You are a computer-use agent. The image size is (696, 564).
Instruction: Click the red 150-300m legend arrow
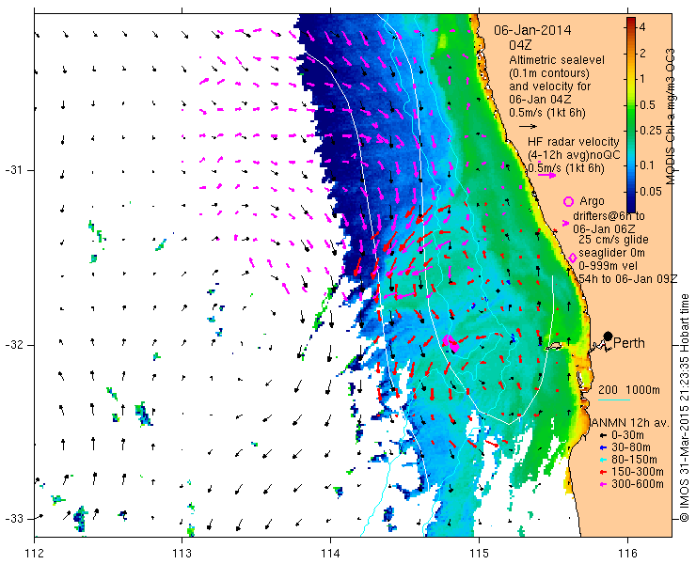[602, 472]
